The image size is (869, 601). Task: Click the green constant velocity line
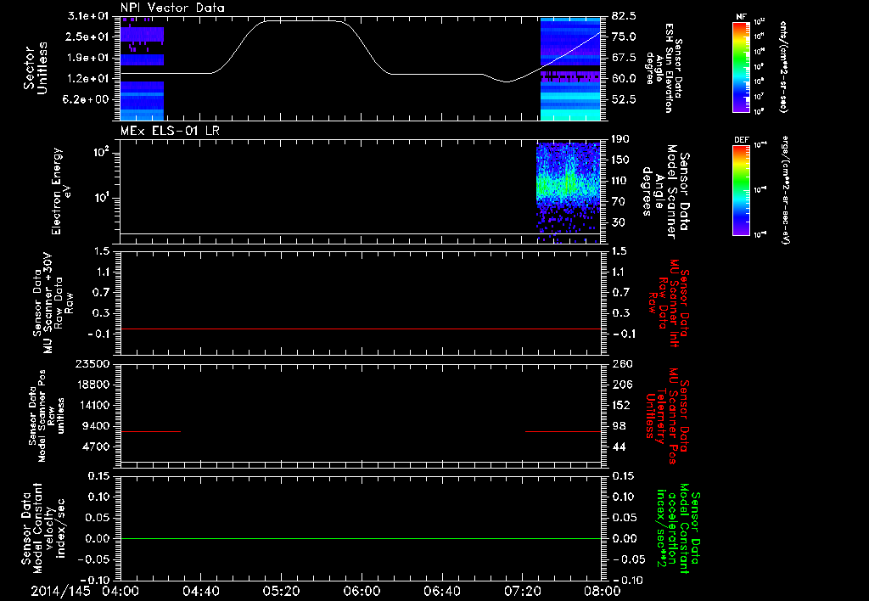[x=361, y=538]
